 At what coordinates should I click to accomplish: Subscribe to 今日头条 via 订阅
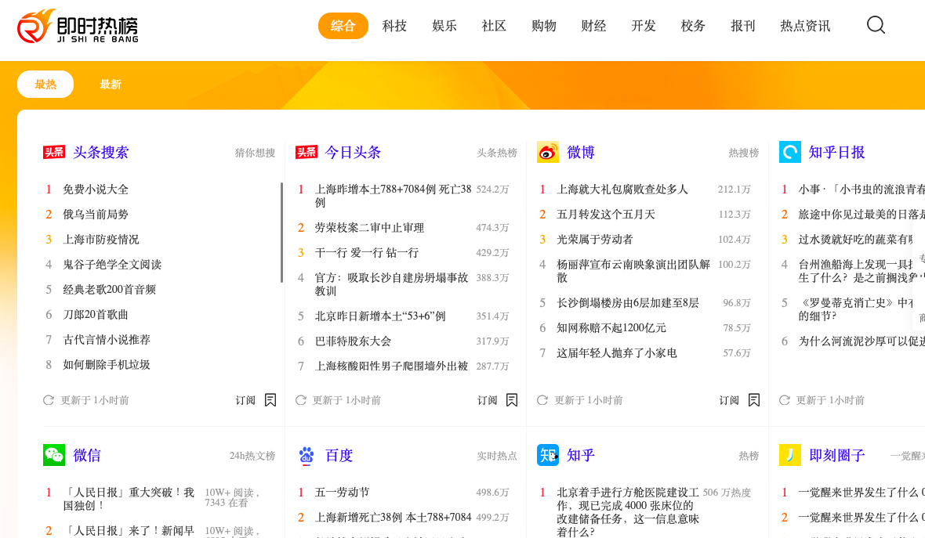pyautogui.click(x=488, y=400)
